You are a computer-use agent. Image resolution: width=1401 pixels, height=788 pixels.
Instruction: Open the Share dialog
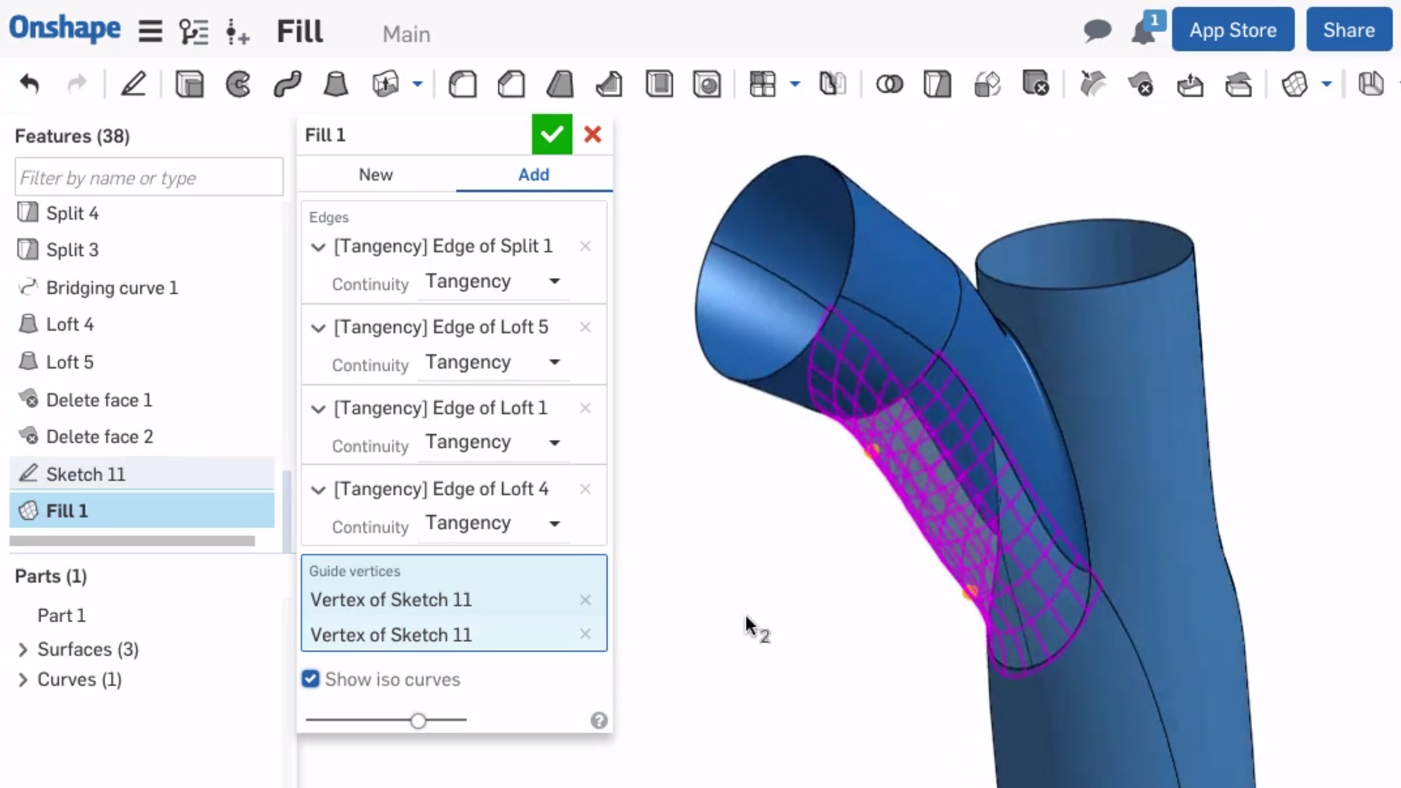[x=1348, y=29]
